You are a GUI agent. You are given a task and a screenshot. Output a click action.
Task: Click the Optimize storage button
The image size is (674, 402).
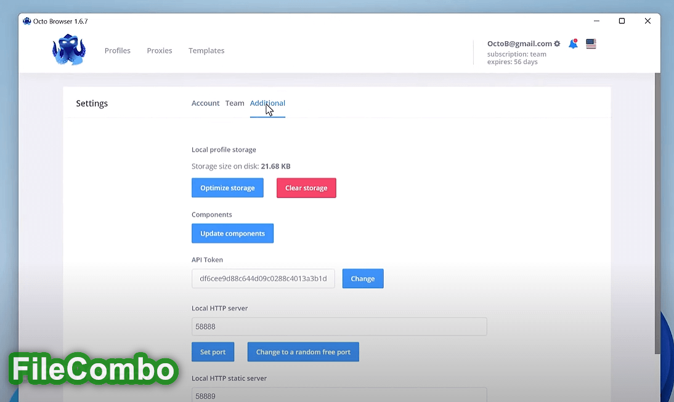tap(227, 188)
